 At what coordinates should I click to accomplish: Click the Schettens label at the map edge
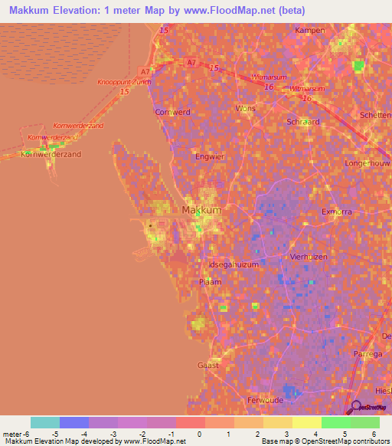point(375,115)
